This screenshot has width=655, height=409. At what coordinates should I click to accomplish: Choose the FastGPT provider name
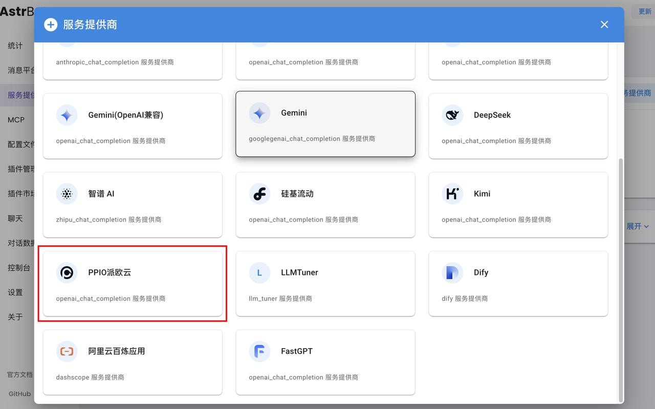point(297,352)
